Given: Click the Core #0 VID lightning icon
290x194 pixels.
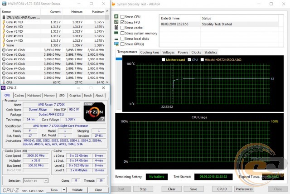Looking at the screenshot, I should [x=4, y=22].
